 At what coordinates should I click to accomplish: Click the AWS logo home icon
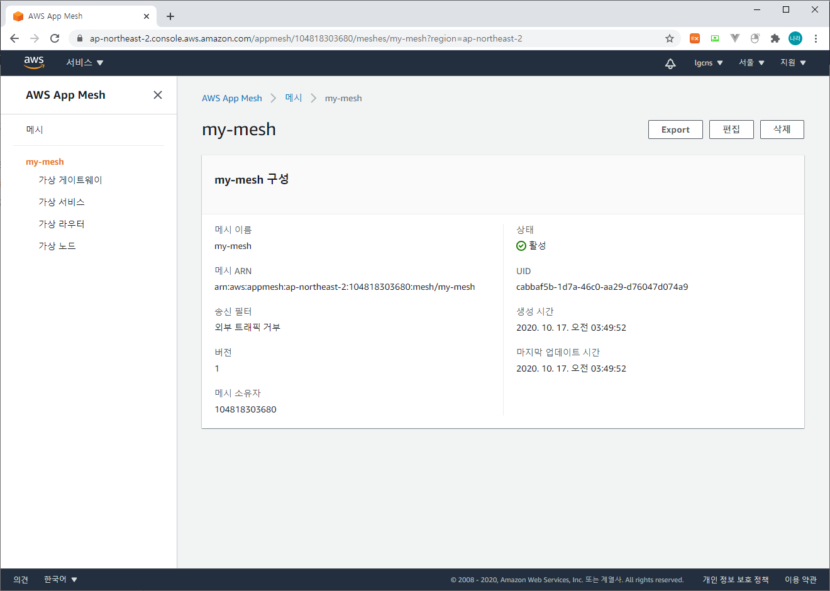[x=34, y=62]
